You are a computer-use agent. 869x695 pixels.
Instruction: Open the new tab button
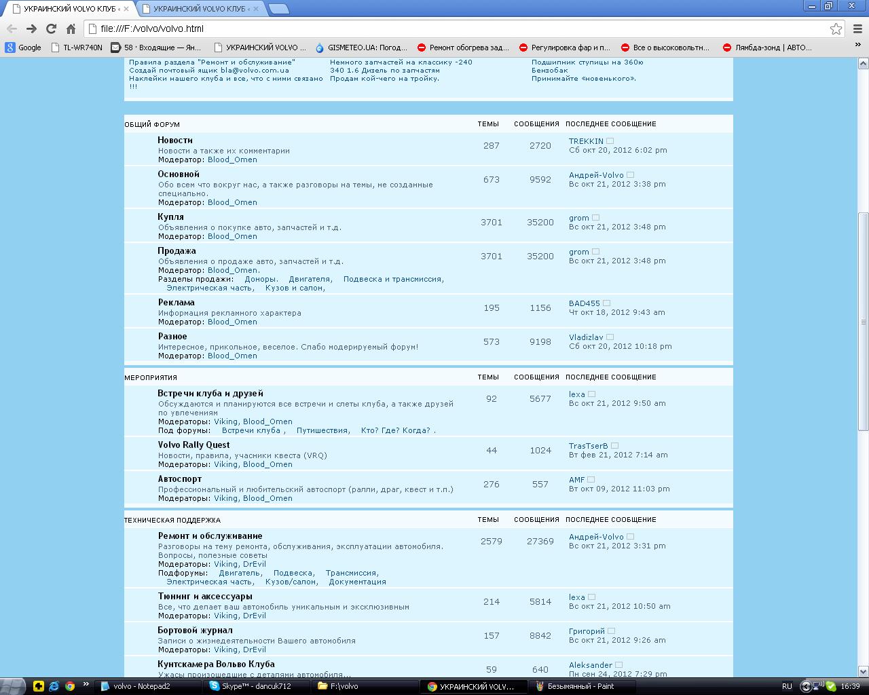278,9
